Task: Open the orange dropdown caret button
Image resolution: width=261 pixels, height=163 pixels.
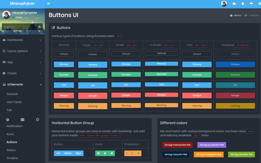Action: pos(138,153)
